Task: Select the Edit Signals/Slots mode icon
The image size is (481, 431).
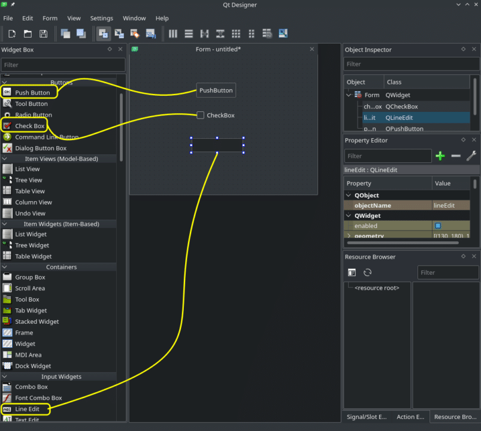Action: [119, 34]
